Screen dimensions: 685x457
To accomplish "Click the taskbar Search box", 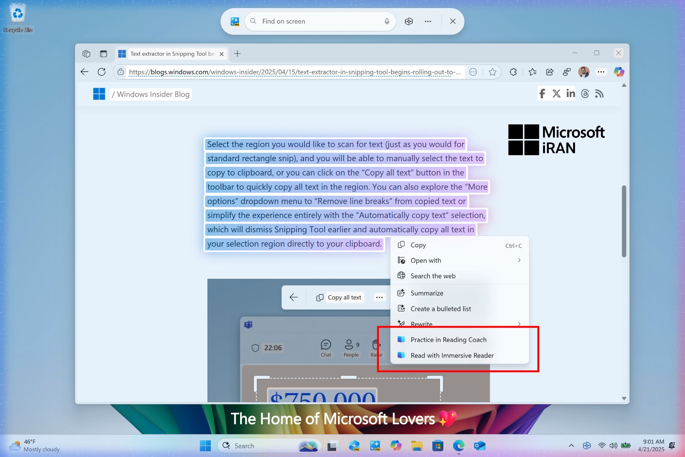I will pos(269,446).
